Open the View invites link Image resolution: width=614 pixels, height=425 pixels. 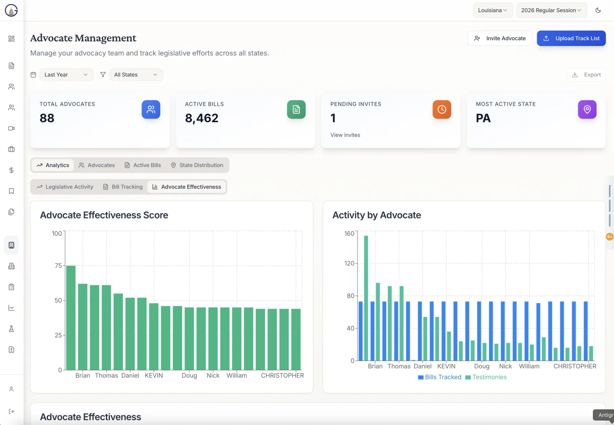click(x=345, y=135)
